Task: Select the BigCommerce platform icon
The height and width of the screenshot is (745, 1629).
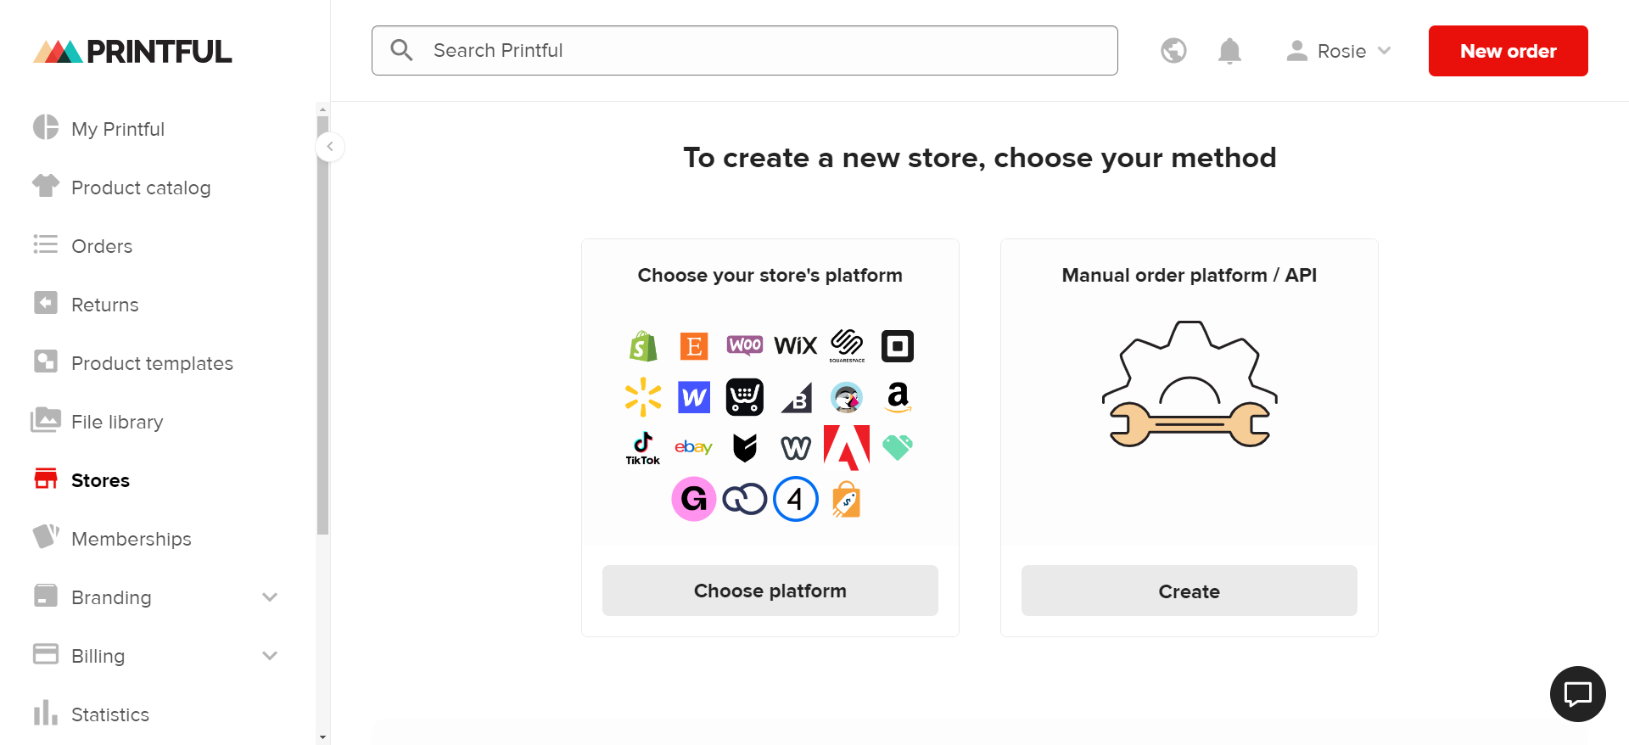Action: (796, 397)
